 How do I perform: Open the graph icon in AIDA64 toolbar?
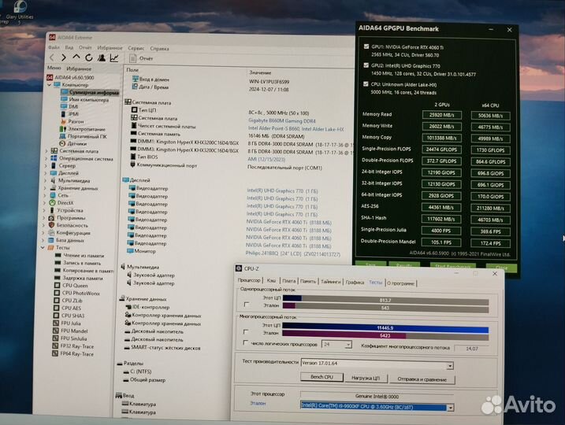[114, 57]
